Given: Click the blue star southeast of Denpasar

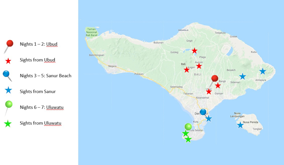Looking at the screenshot, I should click(x=209, y=119).
